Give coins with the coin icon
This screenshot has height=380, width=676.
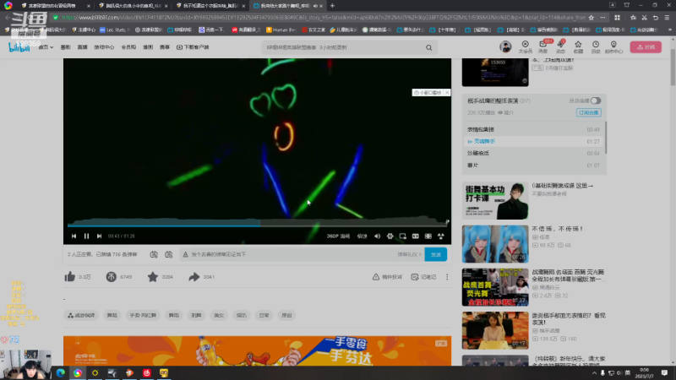112,277
